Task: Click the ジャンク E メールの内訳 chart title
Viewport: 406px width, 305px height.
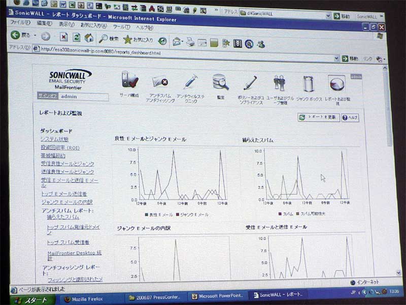Action: pos(144,228)
